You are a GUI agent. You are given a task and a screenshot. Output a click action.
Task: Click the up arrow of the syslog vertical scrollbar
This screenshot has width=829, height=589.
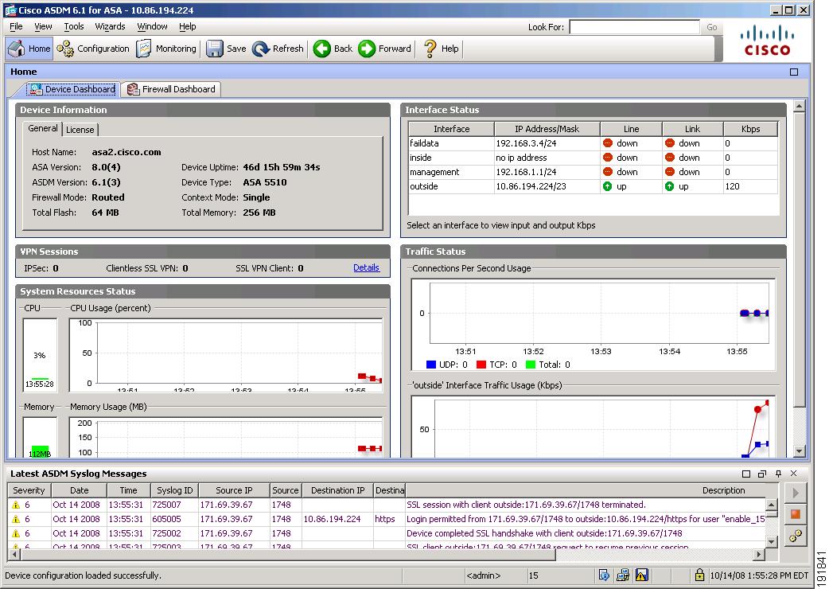point(772,505)
